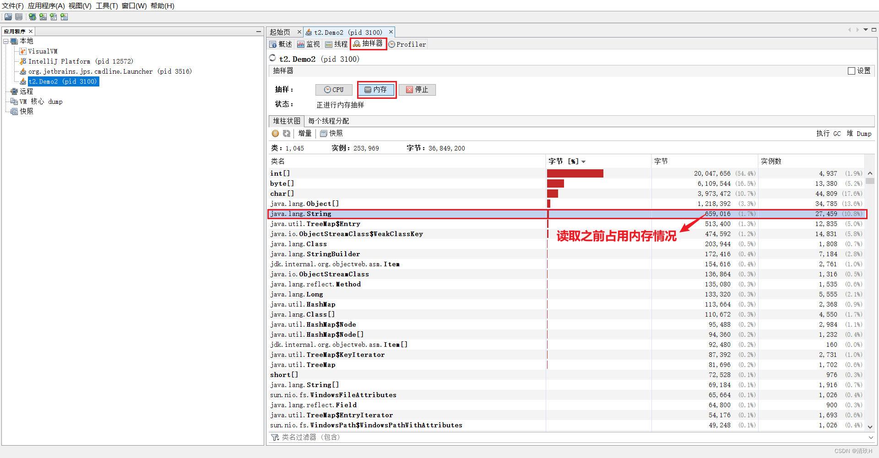Click the Add JMX Connection toolbar icon
The height and width of the screenshot is (458, 879).
click(43, 17)
